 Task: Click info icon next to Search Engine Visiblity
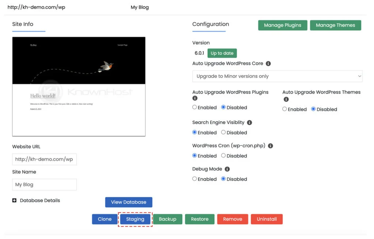249,122
